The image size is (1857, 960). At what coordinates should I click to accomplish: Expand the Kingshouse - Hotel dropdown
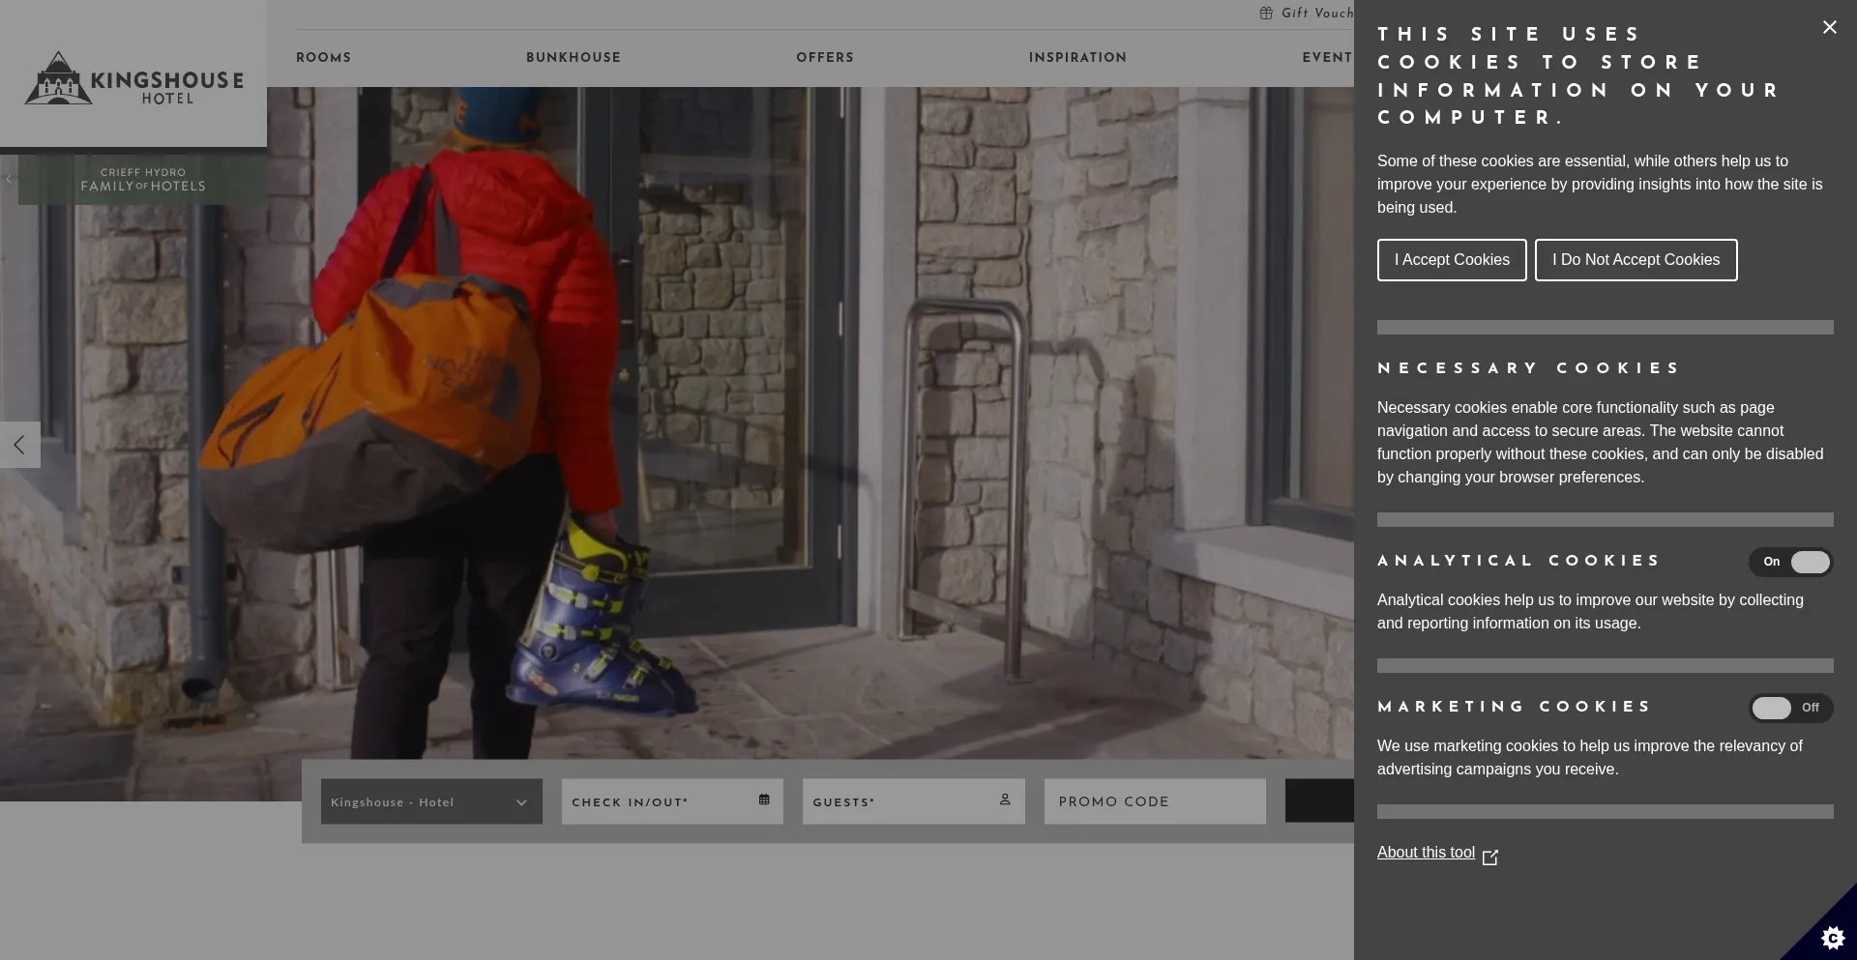[431, 801]
